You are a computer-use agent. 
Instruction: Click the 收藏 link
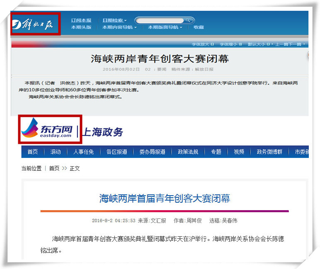199,27
